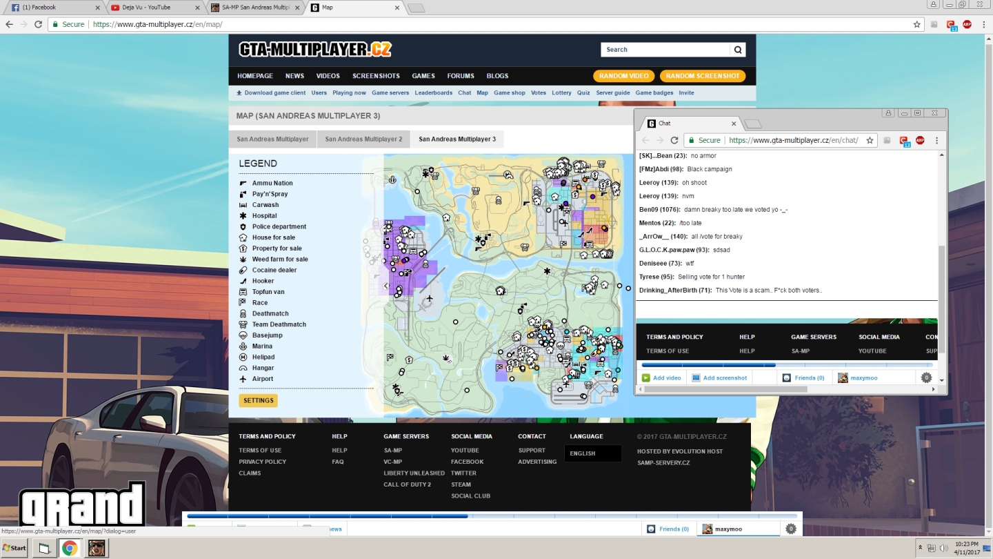Image resolution: width=993 pixels, height=559 pixels.
Task: Click the Pay'n'Spray legend icon
Action: coord(243,194)
